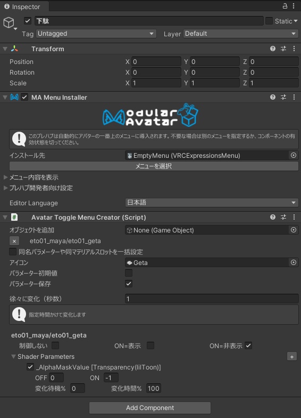Click the Modular Avatar logo

coord(150,115)
